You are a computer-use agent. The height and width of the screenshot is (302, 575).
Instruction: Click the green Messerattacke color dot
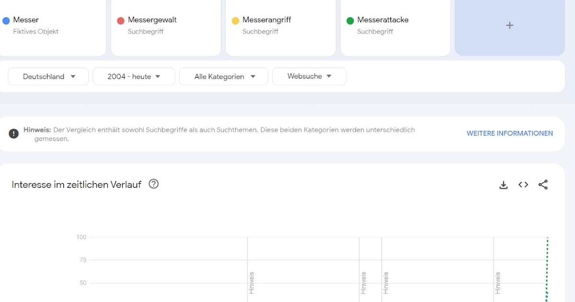tap(350, 21)
